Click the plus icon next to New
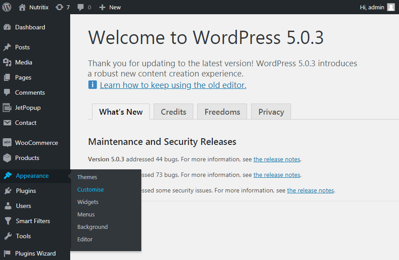This screenshot has height=260, width=399. point(102,8)
